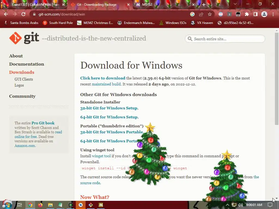Bookmark this page with the star icon

(210, 14)
